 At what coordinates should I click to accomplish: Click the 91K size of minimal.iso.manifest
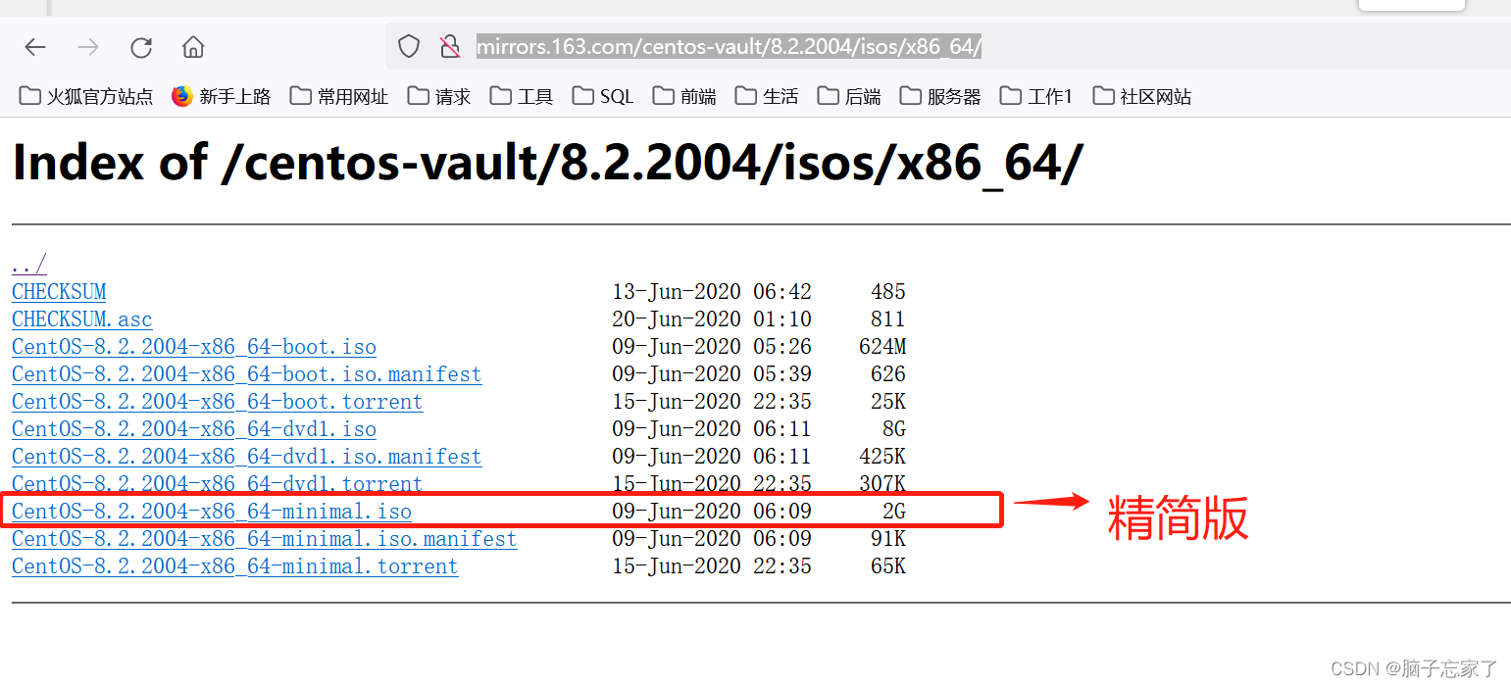888,539
